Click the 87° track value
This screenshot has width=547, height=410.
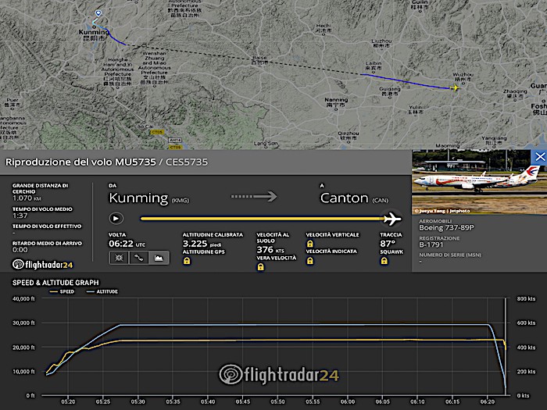click(388, 244)
